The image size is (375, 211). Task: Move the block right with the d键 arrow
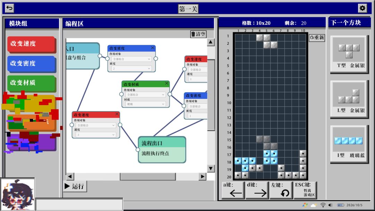[257, 190]
